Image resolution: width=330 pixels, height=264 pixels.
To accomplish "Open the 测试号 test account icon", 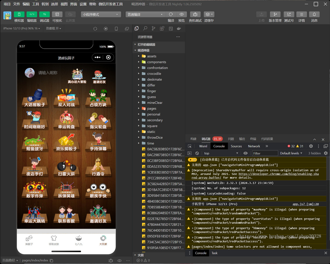I will (289, 14).
